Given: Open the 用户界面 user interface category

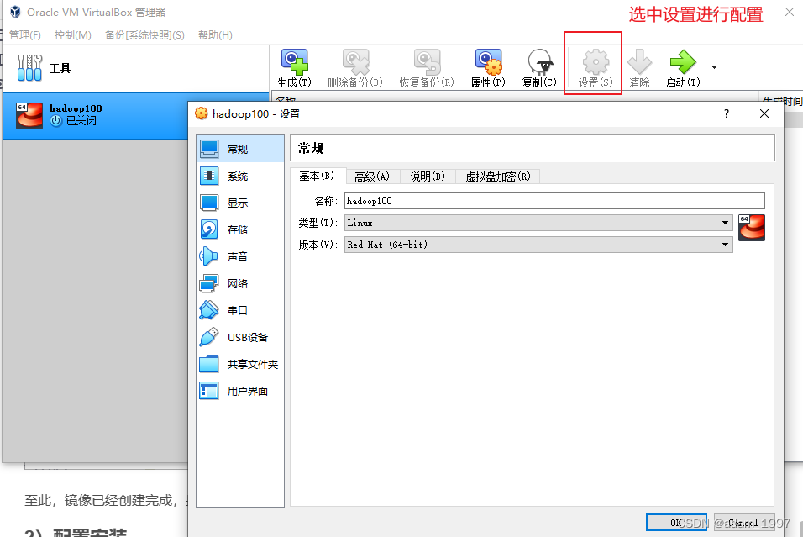Looking at the screenshot, I should pos(240,391).
